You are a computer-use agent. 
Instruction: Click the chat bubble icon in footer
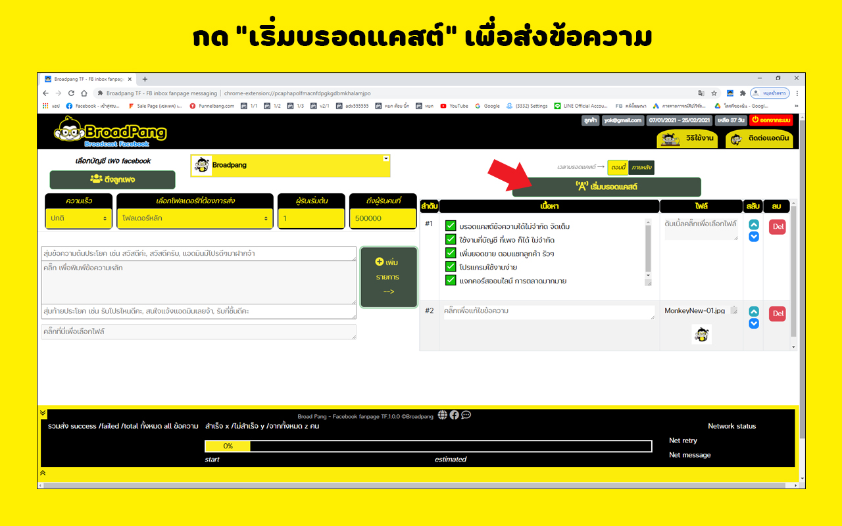tap(466, 415)
